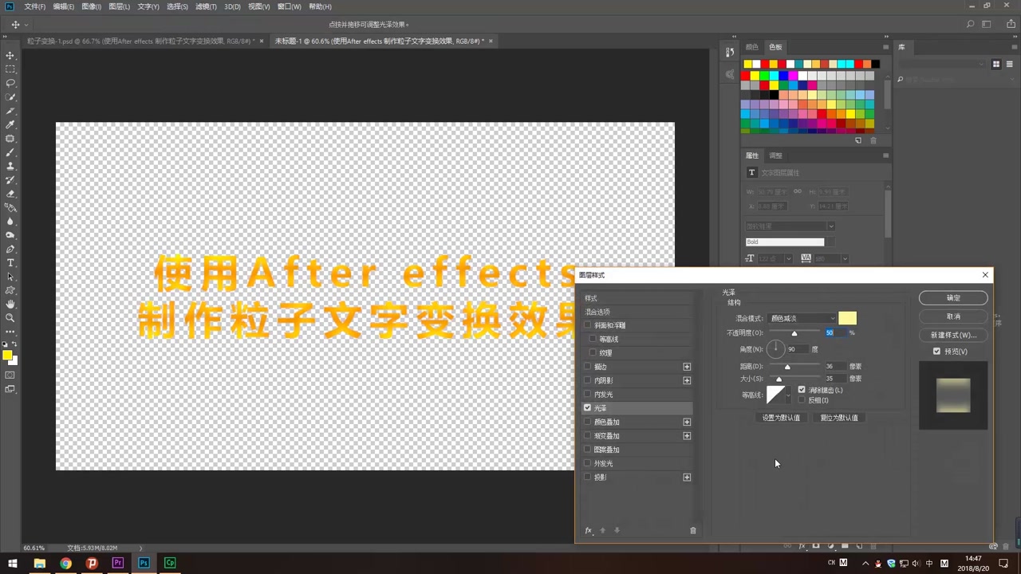Switch Libraries panel to list view

pos(1007,64)
